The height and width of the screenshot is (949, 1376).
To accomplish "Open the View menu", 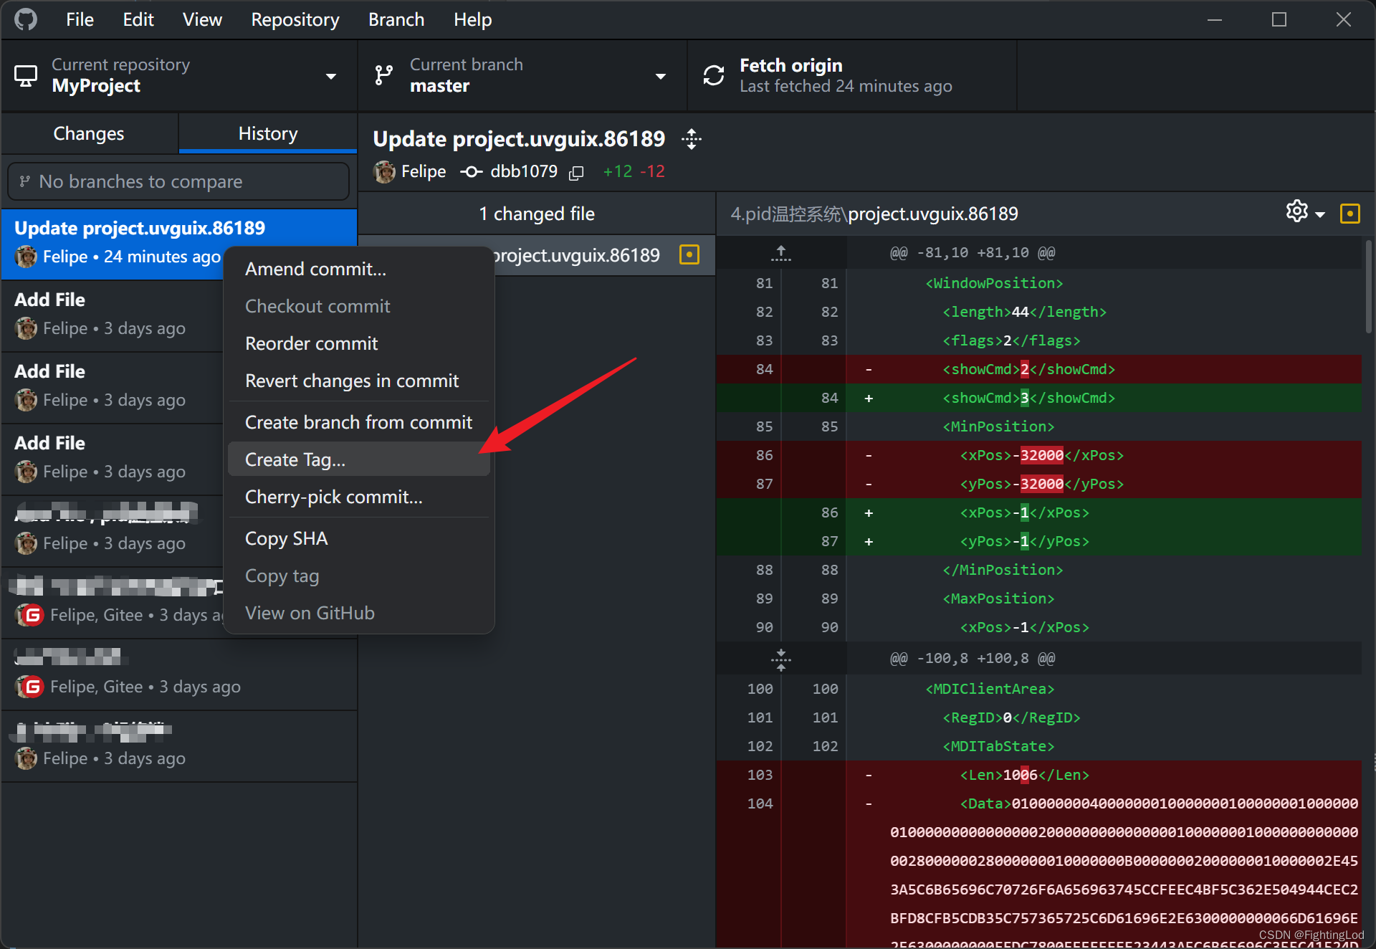I will pos(202,19).
